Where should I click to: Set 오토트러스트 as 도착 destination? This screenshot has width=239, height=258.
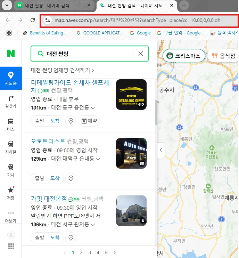coord(55,178)
